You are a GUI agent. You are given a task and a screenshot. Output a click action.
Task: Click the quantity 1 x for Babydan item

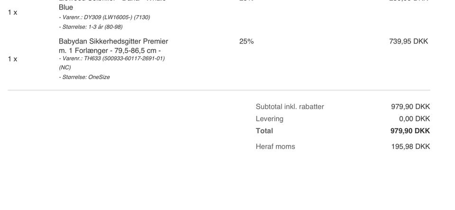pyautogui.click(x=12, y=59)
